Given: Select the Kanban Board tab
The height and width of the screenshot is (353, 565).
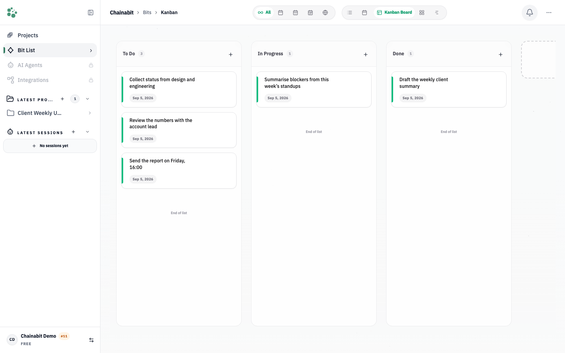Looking at the screenshot, I should pos(394,13).
